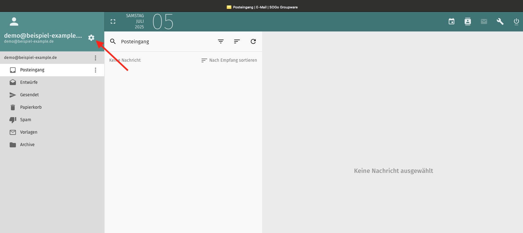The height and width of the screenshot is (233, 523).
Task: Open the Spam folder
Action: [x=52, y=120]
